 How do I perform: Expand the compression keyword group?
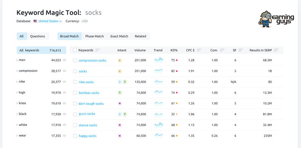17,71
